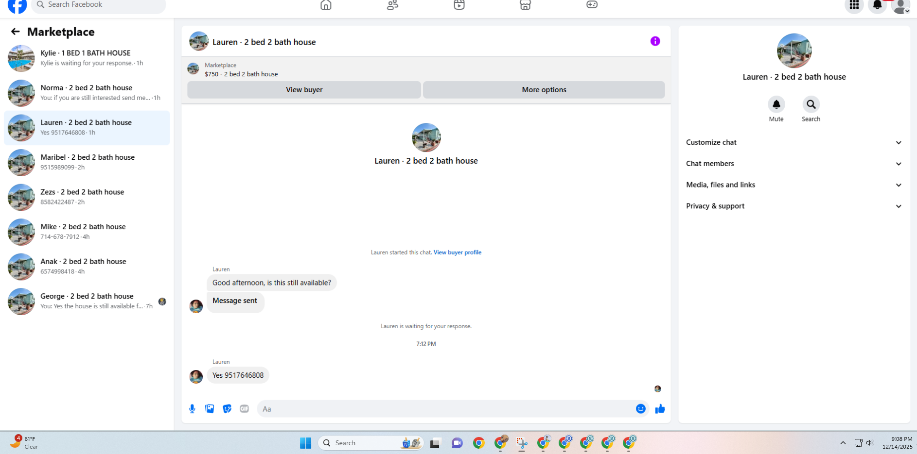Attach a photo with image icon

210,409
